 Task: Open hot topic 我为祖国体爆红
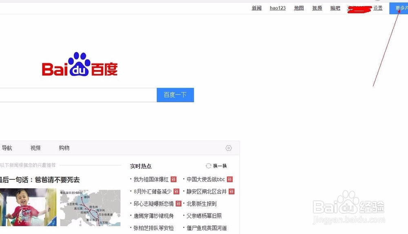pyautogui.click(x=151, y=179)
